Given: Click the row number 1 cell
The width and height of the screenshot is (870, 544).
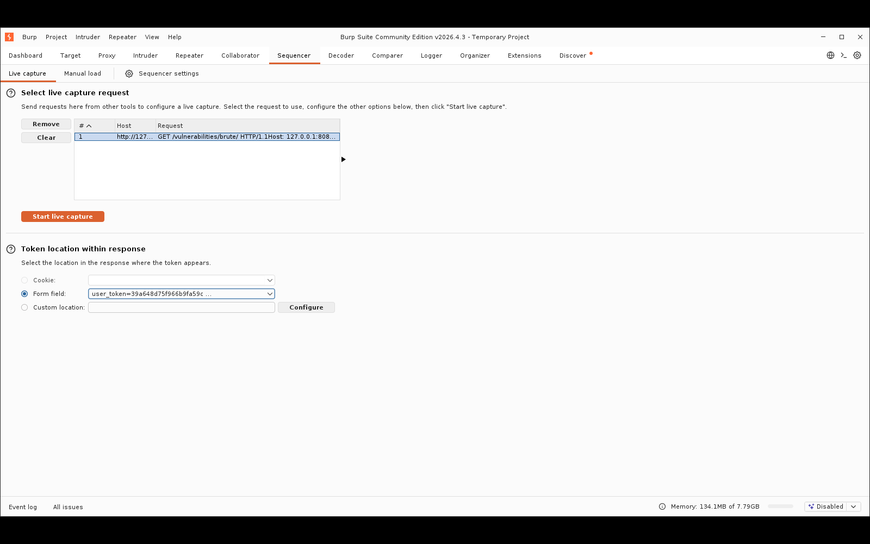Looking at the screenshot, I should tap(95, 137).
